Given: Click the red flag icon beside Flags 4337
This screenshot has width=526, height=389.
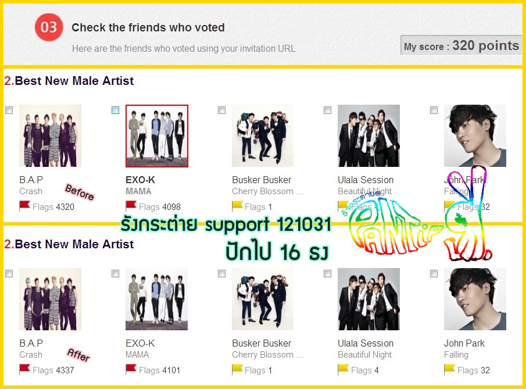Looking at the screenshot, I should 24,369.
